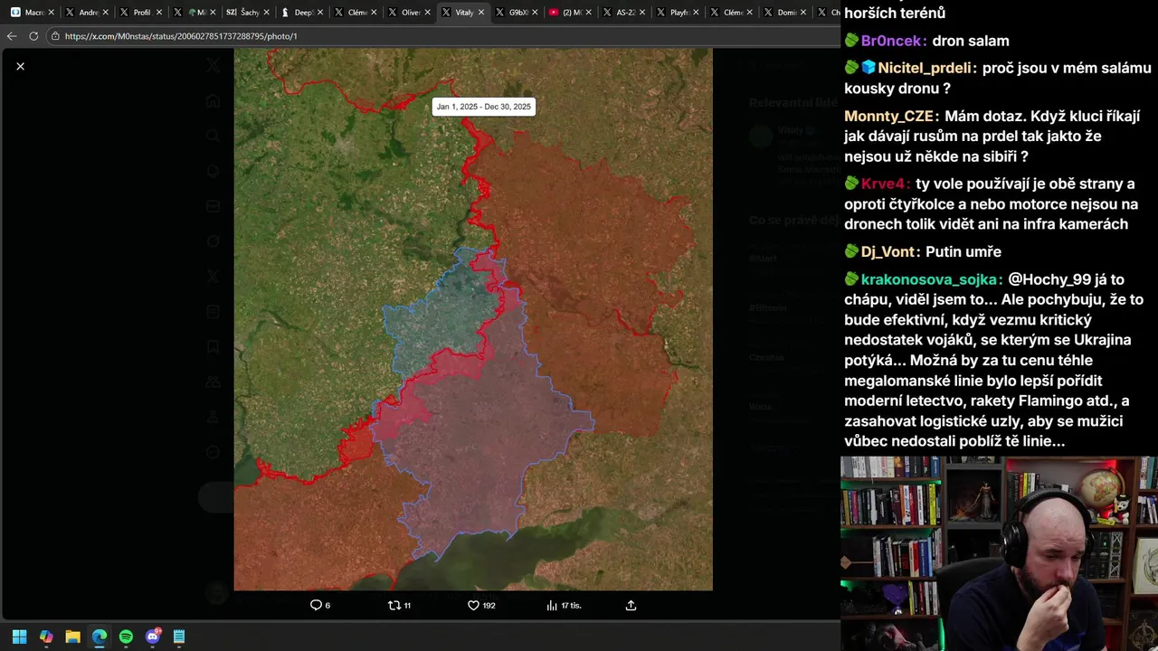Click chat username krakonosova_sojka

click(x=931, y=279)
